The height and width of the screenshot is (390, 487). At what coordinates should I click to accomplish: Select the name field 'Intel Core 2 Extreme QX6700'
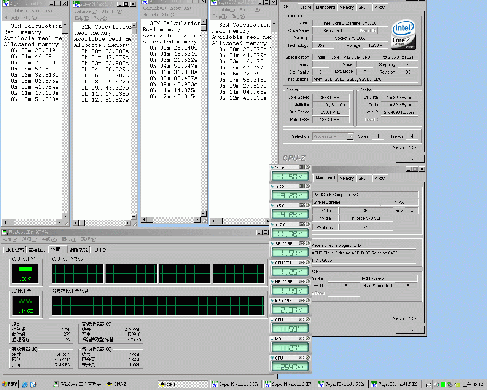[350, 23]
